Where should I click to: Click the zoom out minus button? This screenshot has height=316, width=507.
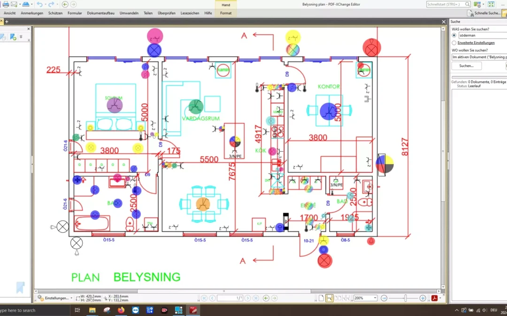click(384, 298)
